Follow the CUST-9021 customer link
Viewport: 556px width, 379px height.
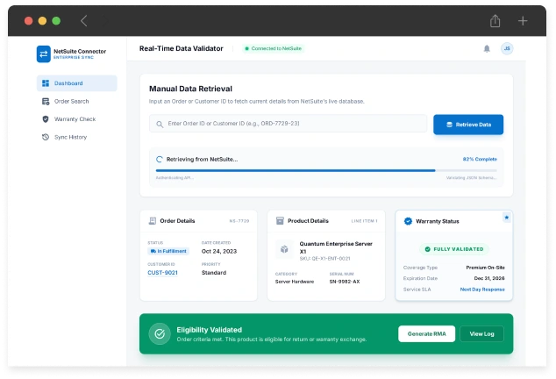(x=161, y=272)
